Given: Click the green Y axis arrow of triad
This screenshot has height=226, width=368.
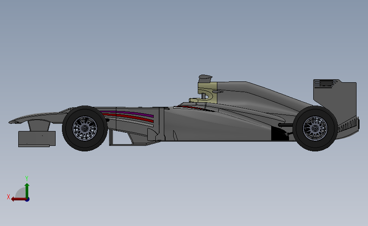Looking at the screenshot, I should (x=27, y=191).
